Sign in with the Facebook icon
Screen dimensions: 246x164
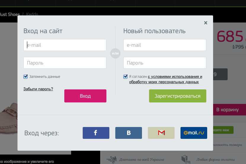pos(96,133)
